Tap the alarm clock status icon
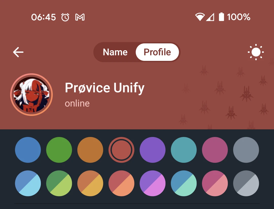 (x=65, y=17)
